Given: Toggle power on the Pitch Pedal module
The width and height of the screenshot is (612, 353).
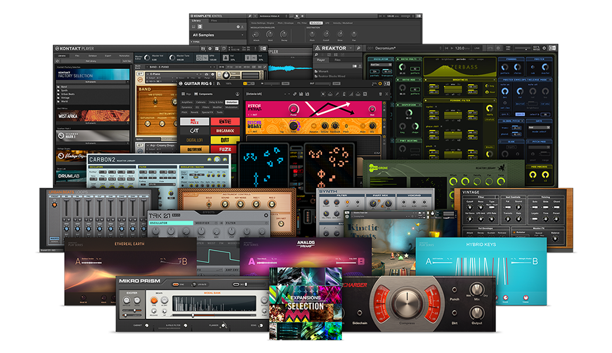Looking at the screenshot, I should pyautogui.click(x=384, y=104).
